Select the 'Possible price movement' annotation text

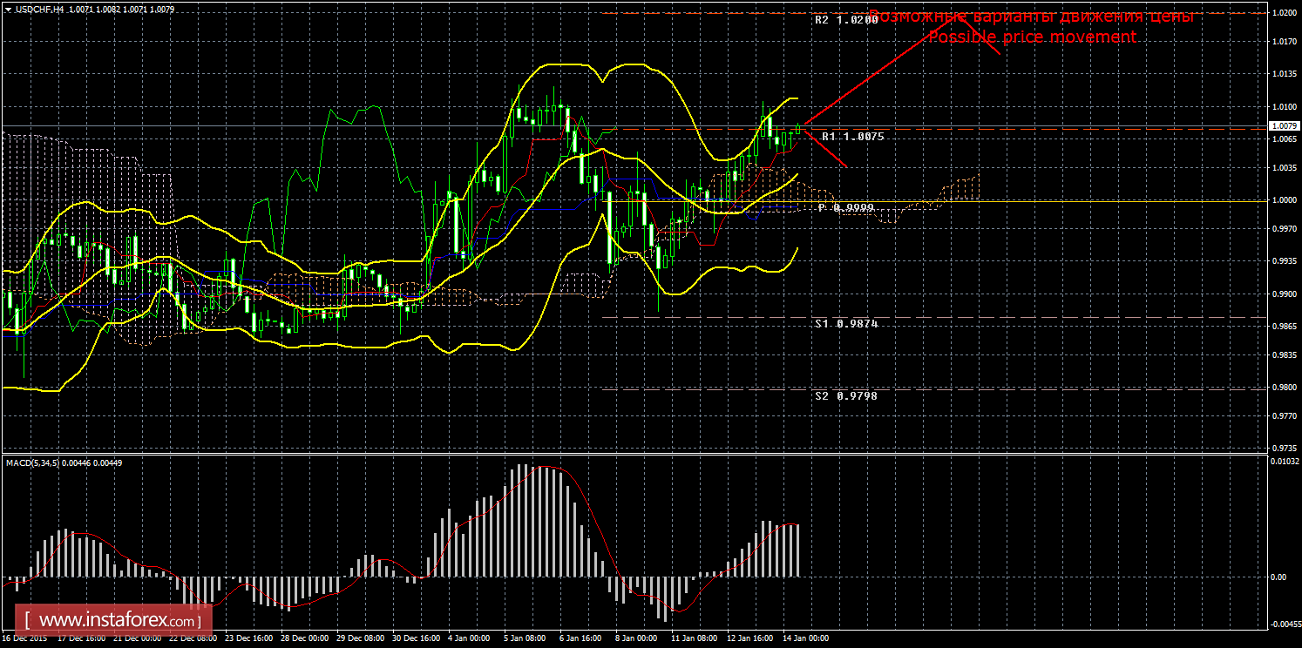pyautogui.click(x=1032, y=37)
